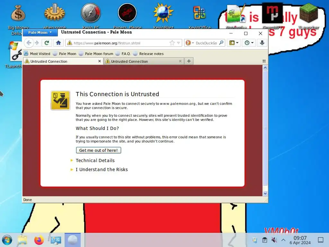Open the system settings taskbar icon

[56, 240]
